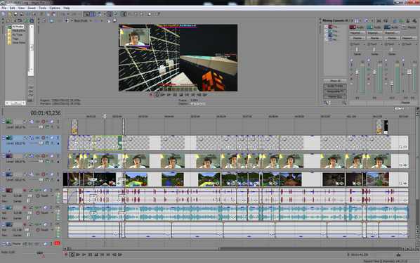Toggle Audio Tracks button in Mixing Console

point(335,86)
